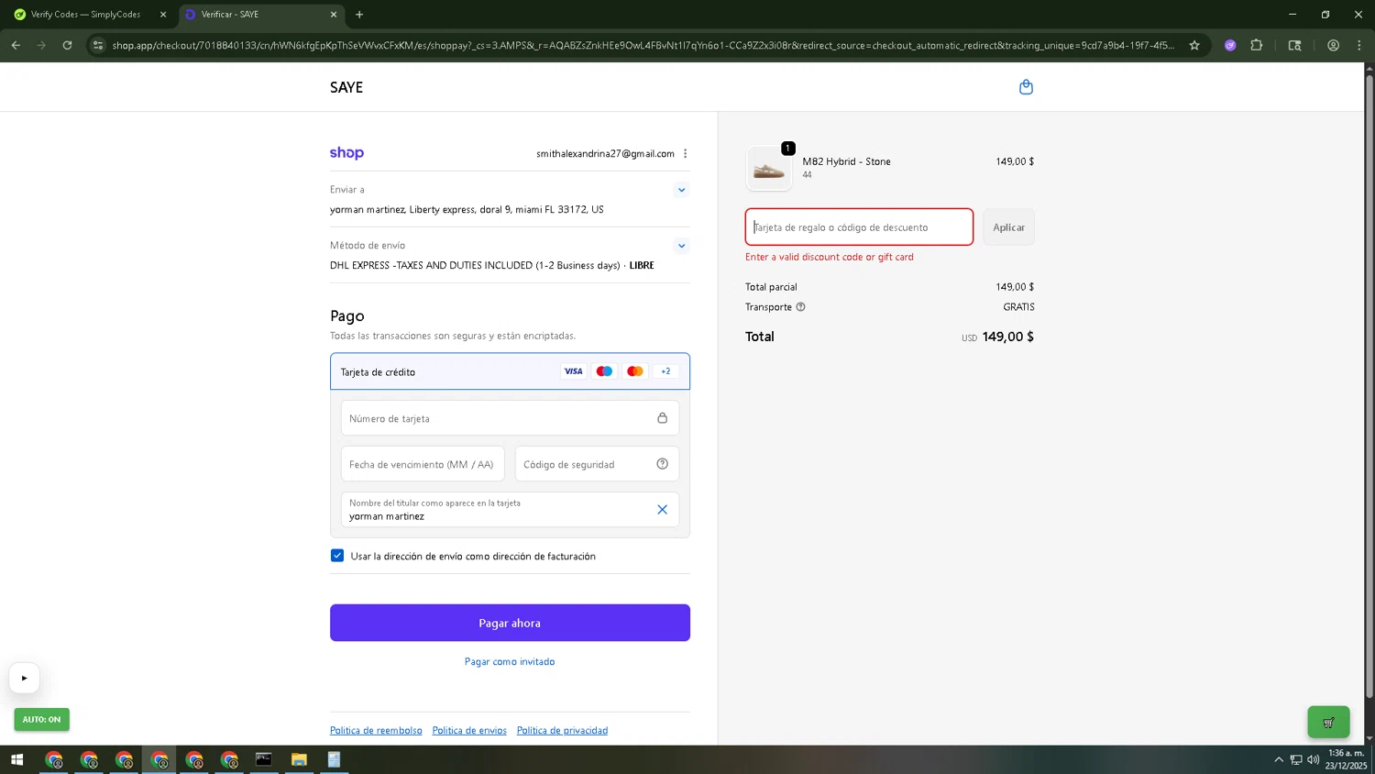The image size is (1375, 774).
Task: Clear the cardholder name field
Action: [662, 510]
